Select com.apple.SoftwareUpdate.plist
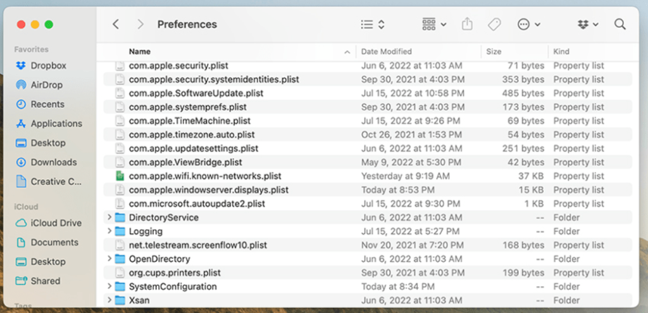 [196, 93]
